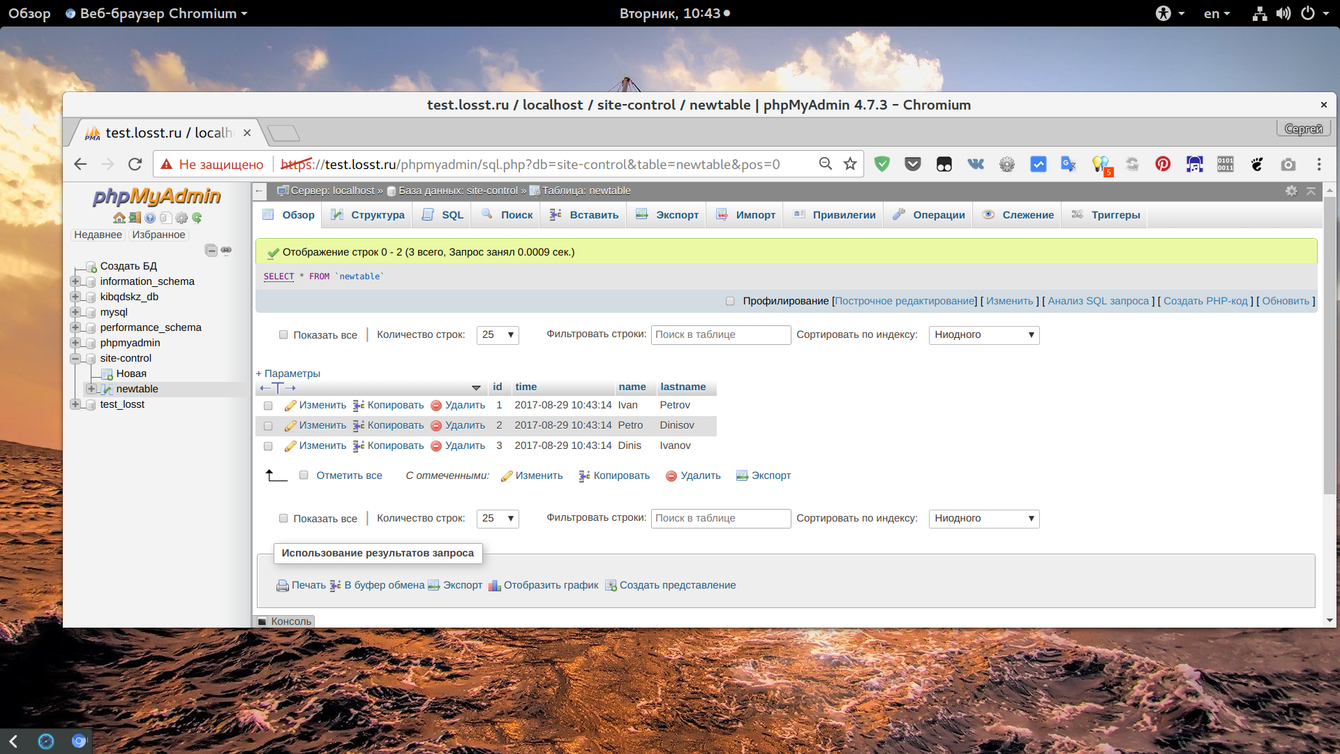Bookmark page with star icon
Image resolution: width=1340 pixels, height=754 pixels.
click(x=850, y=164)
